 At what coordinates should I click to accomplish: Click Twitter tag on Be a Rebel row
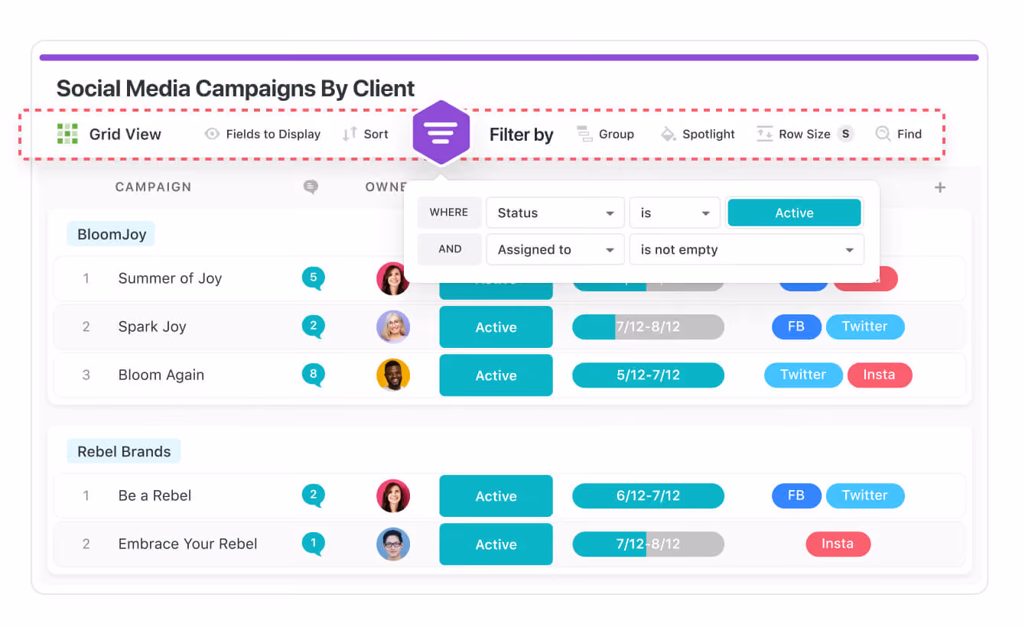[865, 495]
